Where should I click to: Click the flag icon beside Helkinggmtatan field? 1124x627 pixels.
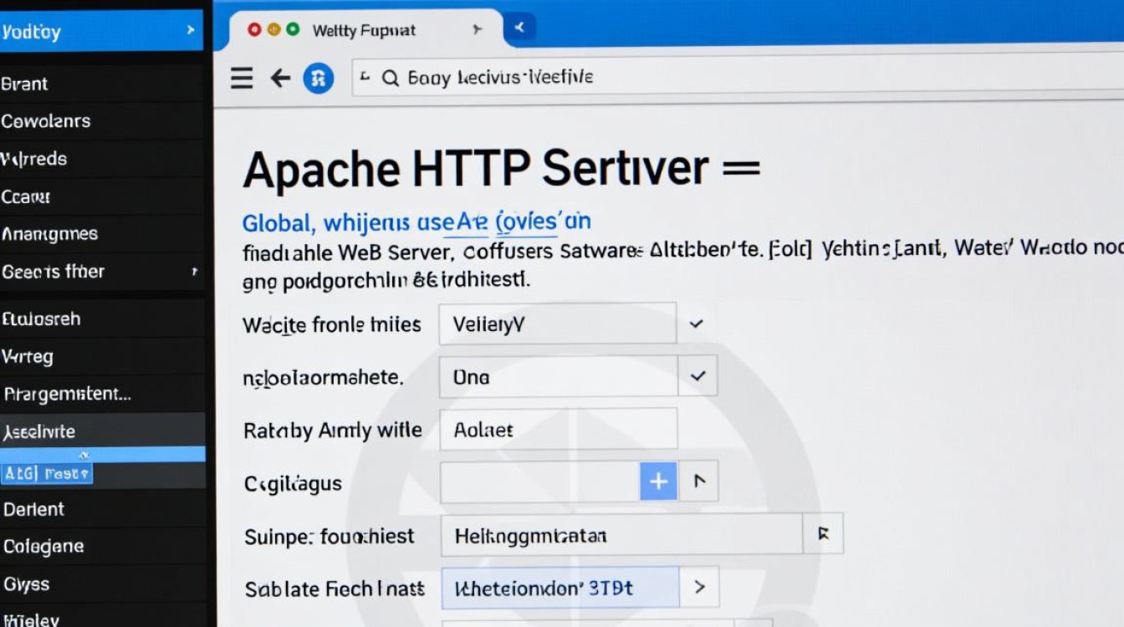coord(823,535)
